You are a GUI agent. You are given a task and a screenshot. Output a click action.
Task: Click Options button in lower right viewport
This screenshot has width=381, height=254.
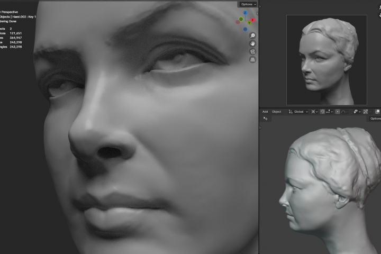(375, 119)
